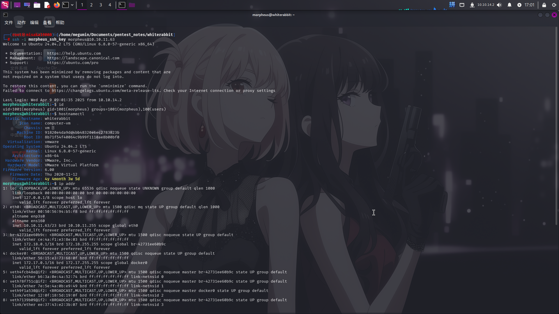Open the 编辑 (Edit) menu
Image resolution: width=559 pixels, height=314 pixels.
pyautogui.click(x=34, y=23)
